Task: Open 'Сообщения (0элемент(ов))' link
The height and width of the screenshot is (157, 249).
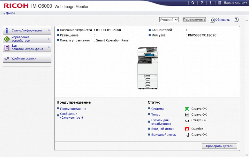Action: [72, 116]
